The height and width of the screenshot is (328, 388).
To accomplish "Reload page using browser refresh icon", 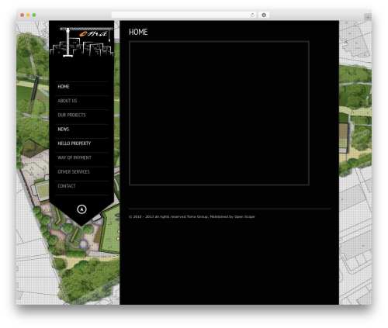I will 252,15.
